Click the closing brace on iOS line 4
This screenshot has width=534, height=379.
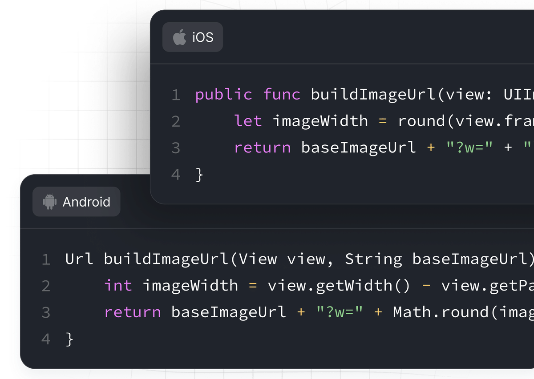pyautogui.click(x=199, y=174)
